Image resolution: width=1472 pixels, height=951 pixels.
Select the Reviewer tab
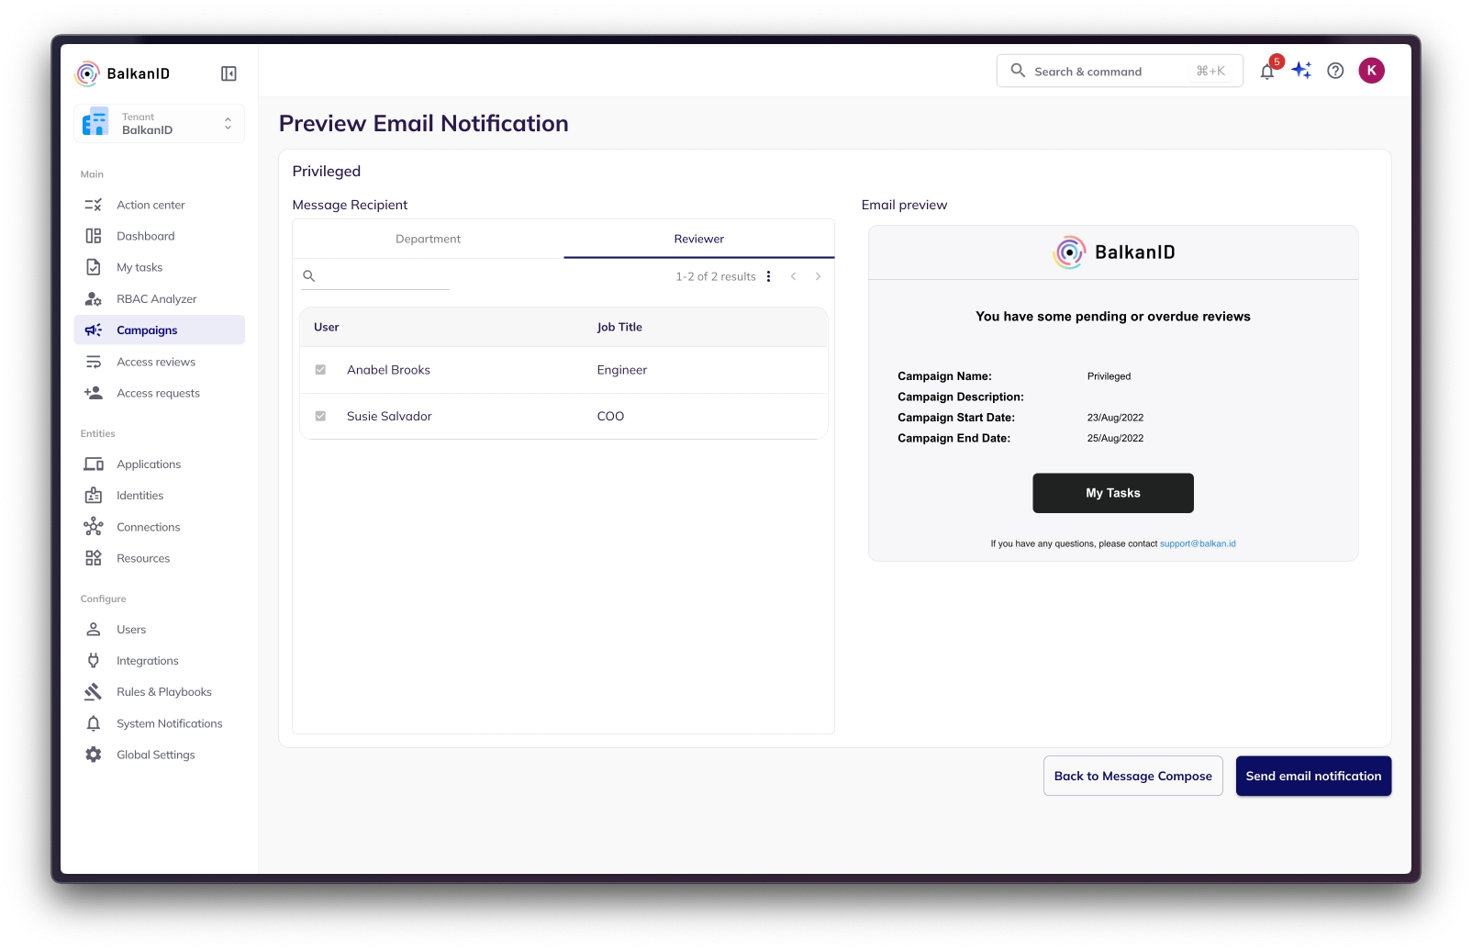698,239
